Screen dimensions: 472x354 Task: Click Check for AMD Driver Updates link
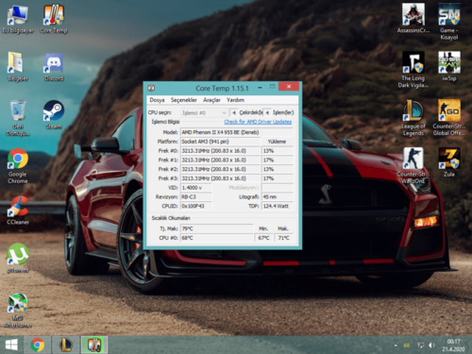pyautogui.click(x=258, y=122)
